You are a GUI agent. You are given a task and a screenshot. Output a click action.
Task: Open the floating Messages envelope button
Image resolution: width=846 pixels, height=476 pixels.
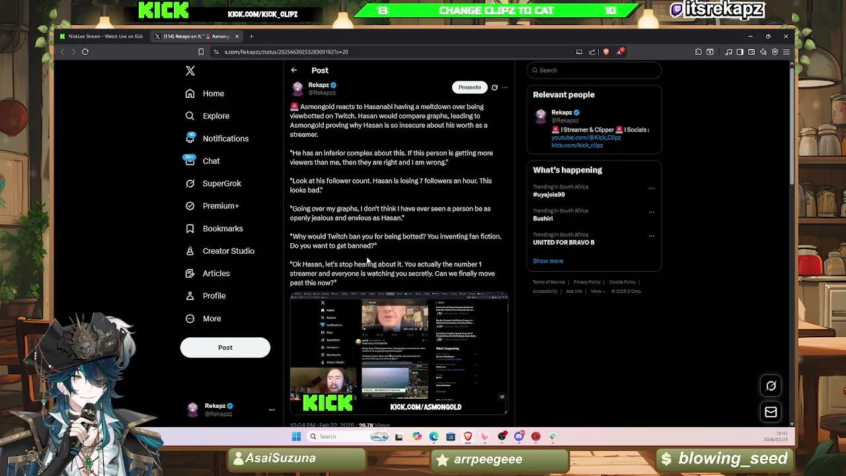(771, 413)
